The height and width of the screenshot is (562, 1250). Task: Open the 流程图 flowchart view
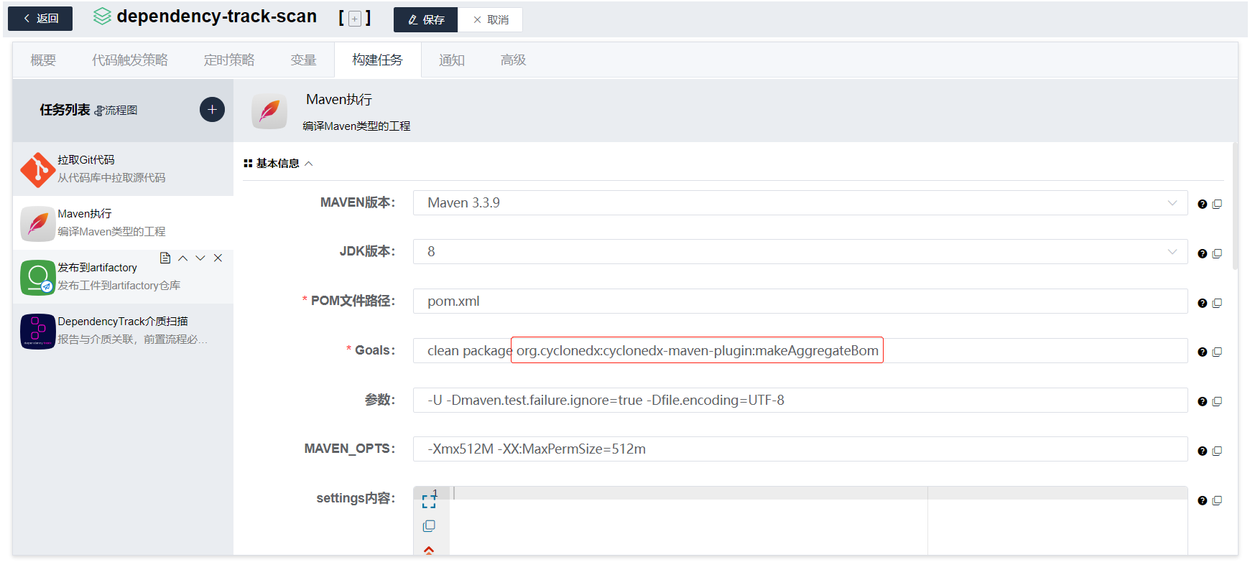pyautogui.click(x=116, y=111)
